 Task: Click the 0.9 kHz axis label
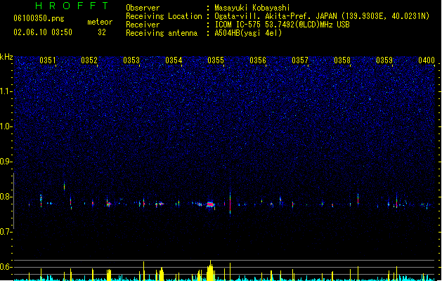pyautogui.click(x=6, y=162)
